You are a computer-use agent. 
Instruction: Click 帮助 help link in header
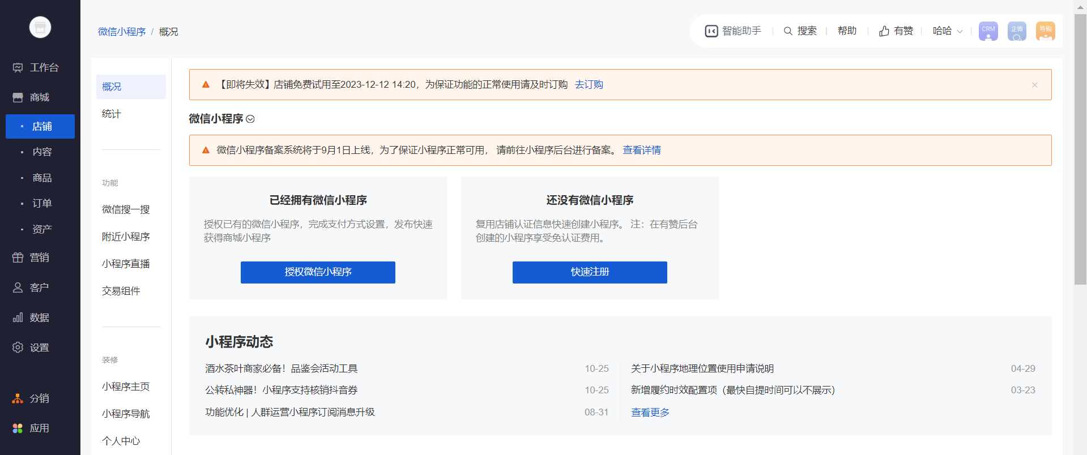(x=847, y=31)
